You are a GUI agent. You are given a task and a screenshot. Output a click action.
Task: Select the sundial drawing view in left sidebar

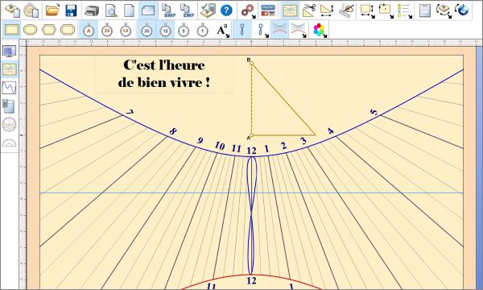coord(9,69)
